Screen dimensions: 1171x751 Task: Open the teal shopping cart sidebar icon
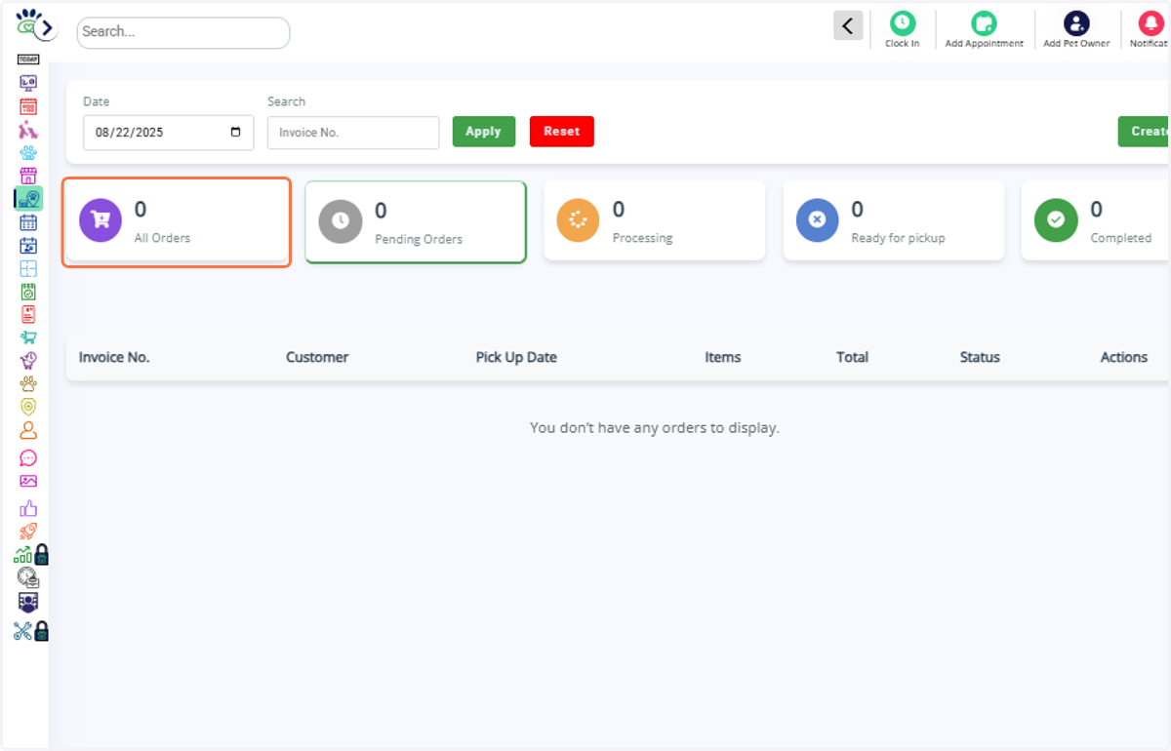[28, 337]
